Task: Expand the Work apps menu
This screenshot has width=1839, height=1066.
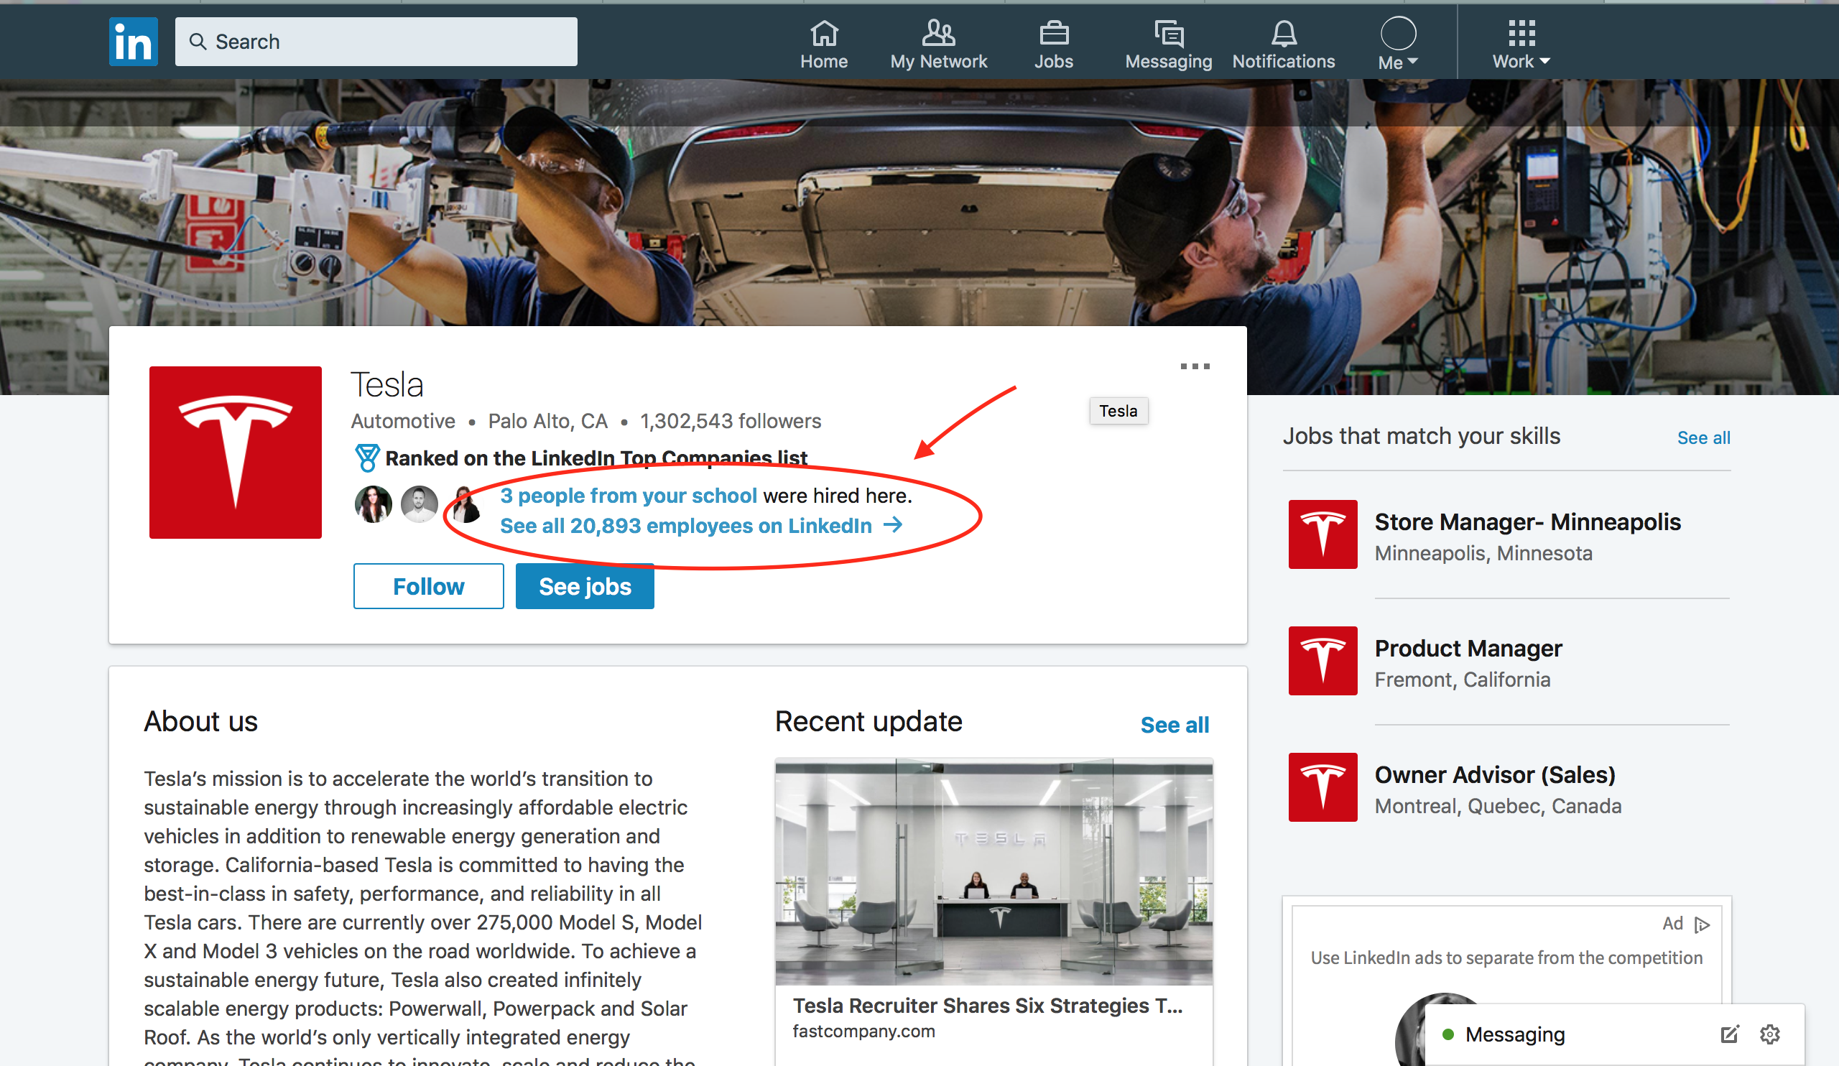Action: 1521,45
